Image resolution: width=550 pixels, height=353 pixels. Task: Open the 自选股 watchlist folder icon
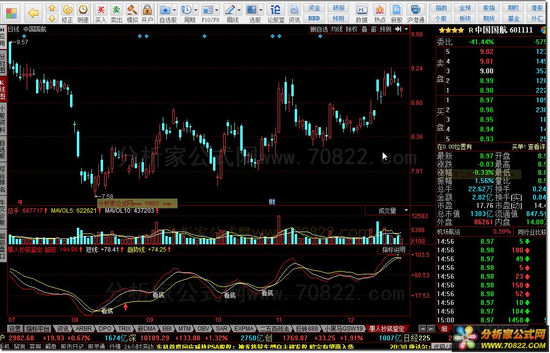pos(165,10)
